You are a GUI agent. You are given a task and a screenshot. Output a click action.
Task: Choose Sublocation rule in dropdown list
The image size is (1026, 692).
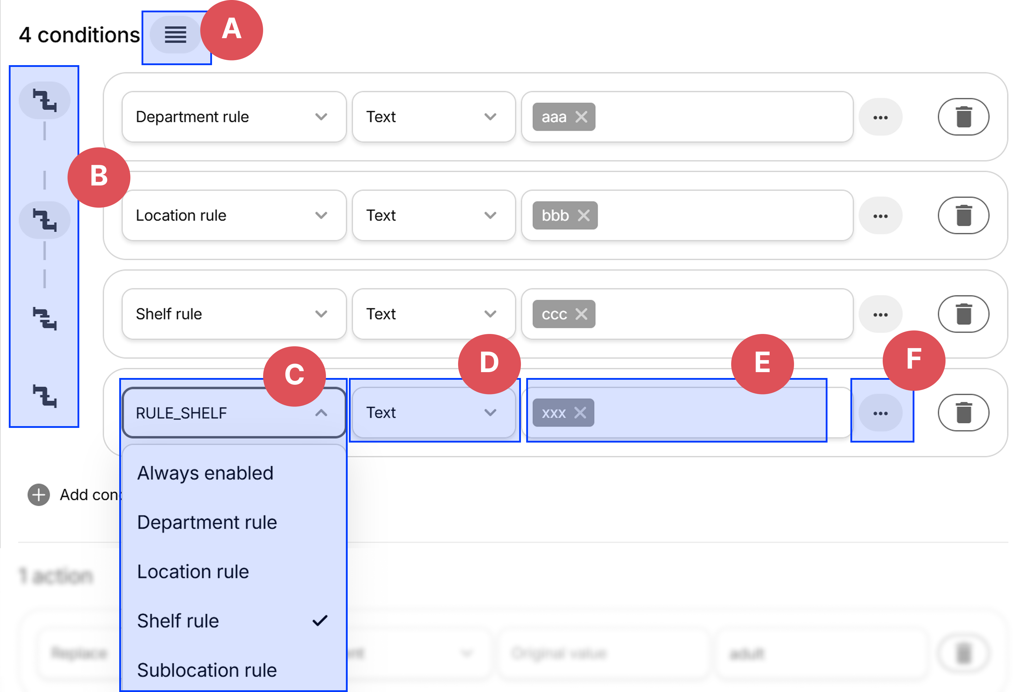[x=207, y=670]
